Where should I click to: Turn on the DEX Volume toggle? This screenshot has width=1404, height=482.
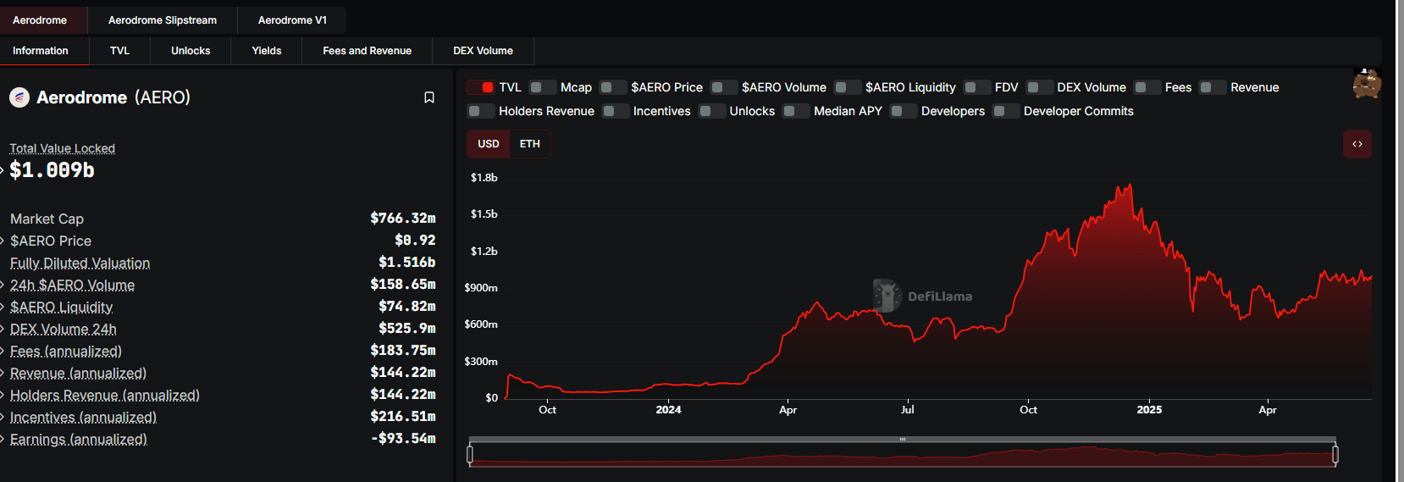click(1040, 87)
